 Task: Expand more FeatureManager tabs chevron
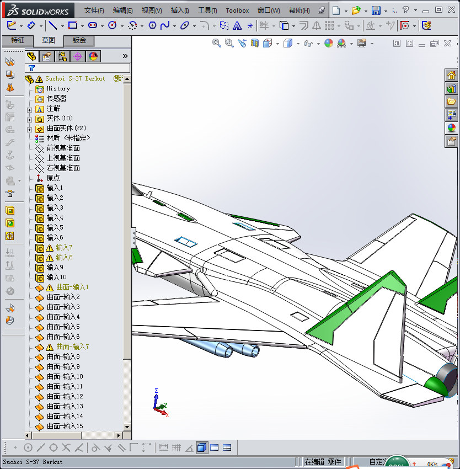[125, 56]
